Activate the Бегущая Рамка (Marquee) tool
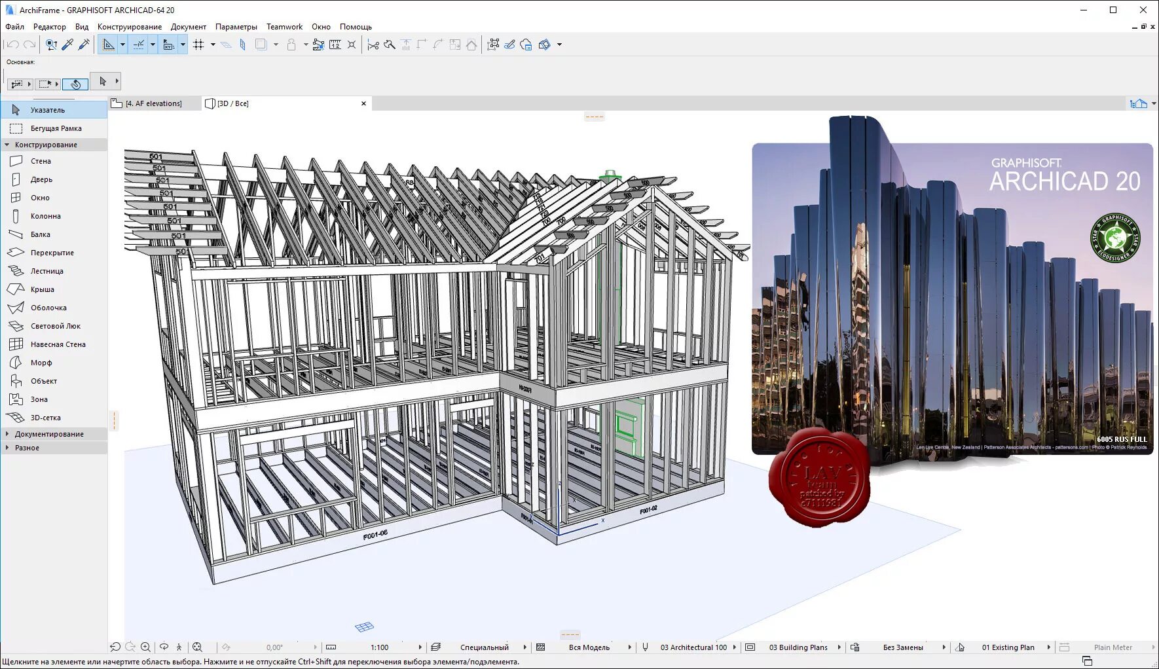This screenshot has width=1159, height=669. point(54,128)
